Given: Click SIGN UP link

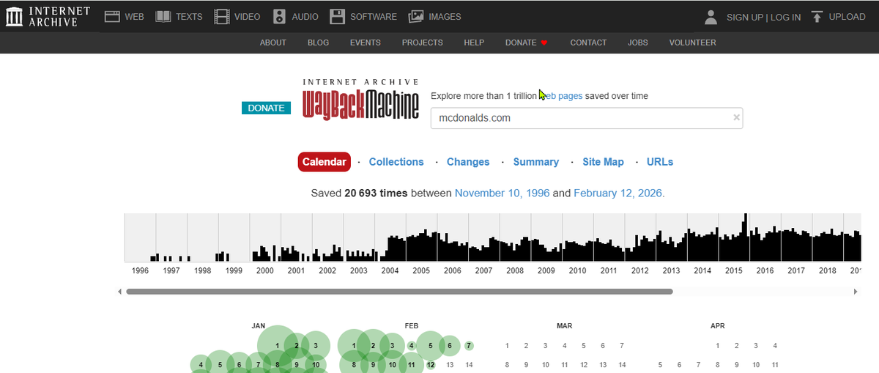Looking at the screenshot, I should (x=745, y=17).
